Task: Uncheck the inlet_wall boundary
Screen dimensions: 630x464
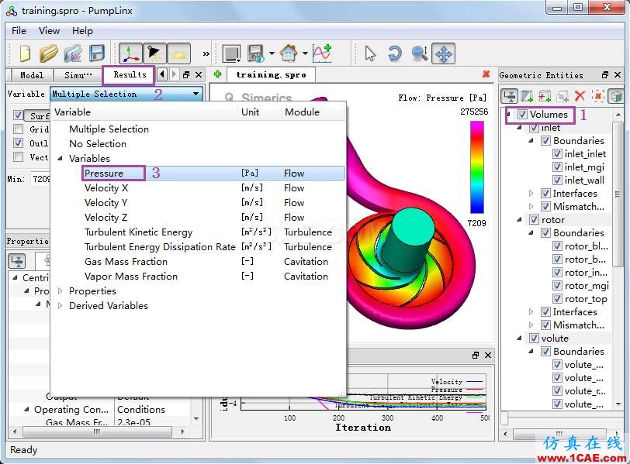Action: pos(557,180)
